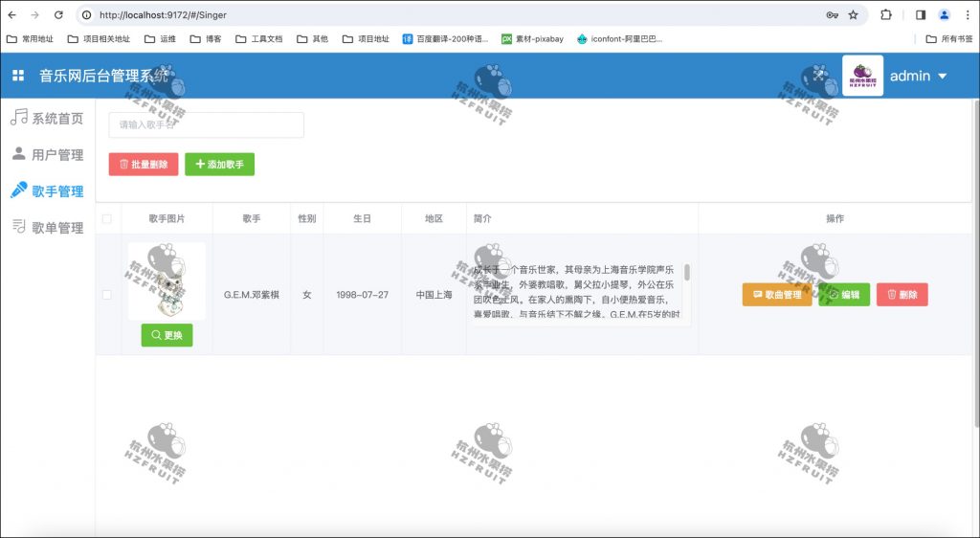
Task: Open the Chrome three-dot menu
Action: (968, 15)
